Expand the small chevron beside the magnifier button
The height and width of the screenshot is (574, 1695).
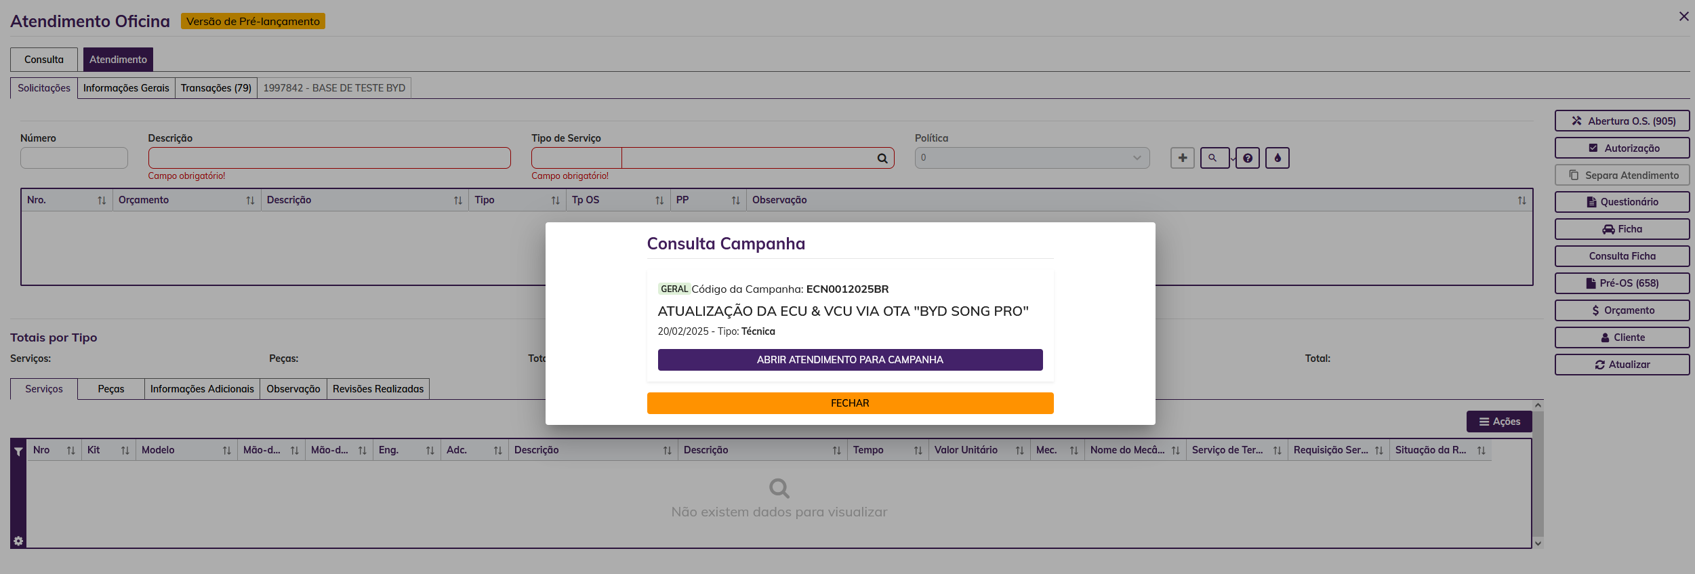click(1232, 159)
